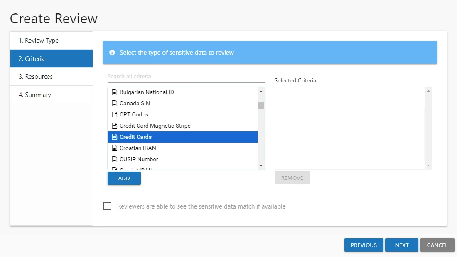Select Credit Card Magnetic Stripe entry
This screenshot has width=457, height=257.
183,126
